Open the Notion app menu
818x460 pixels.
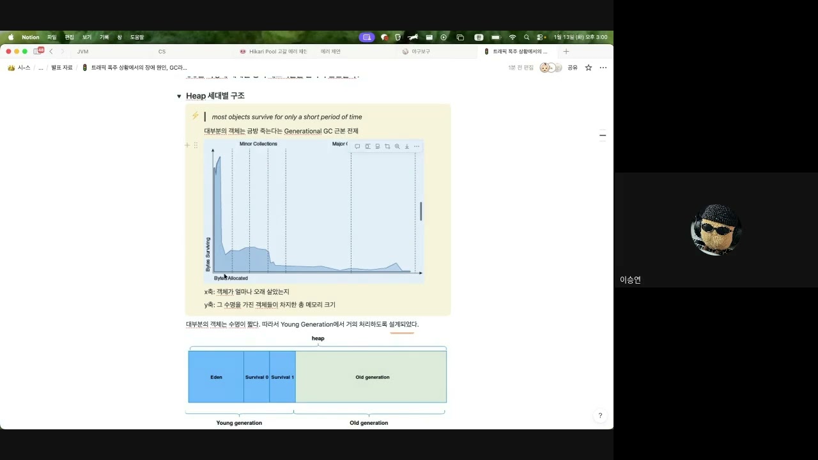[31, 37]
